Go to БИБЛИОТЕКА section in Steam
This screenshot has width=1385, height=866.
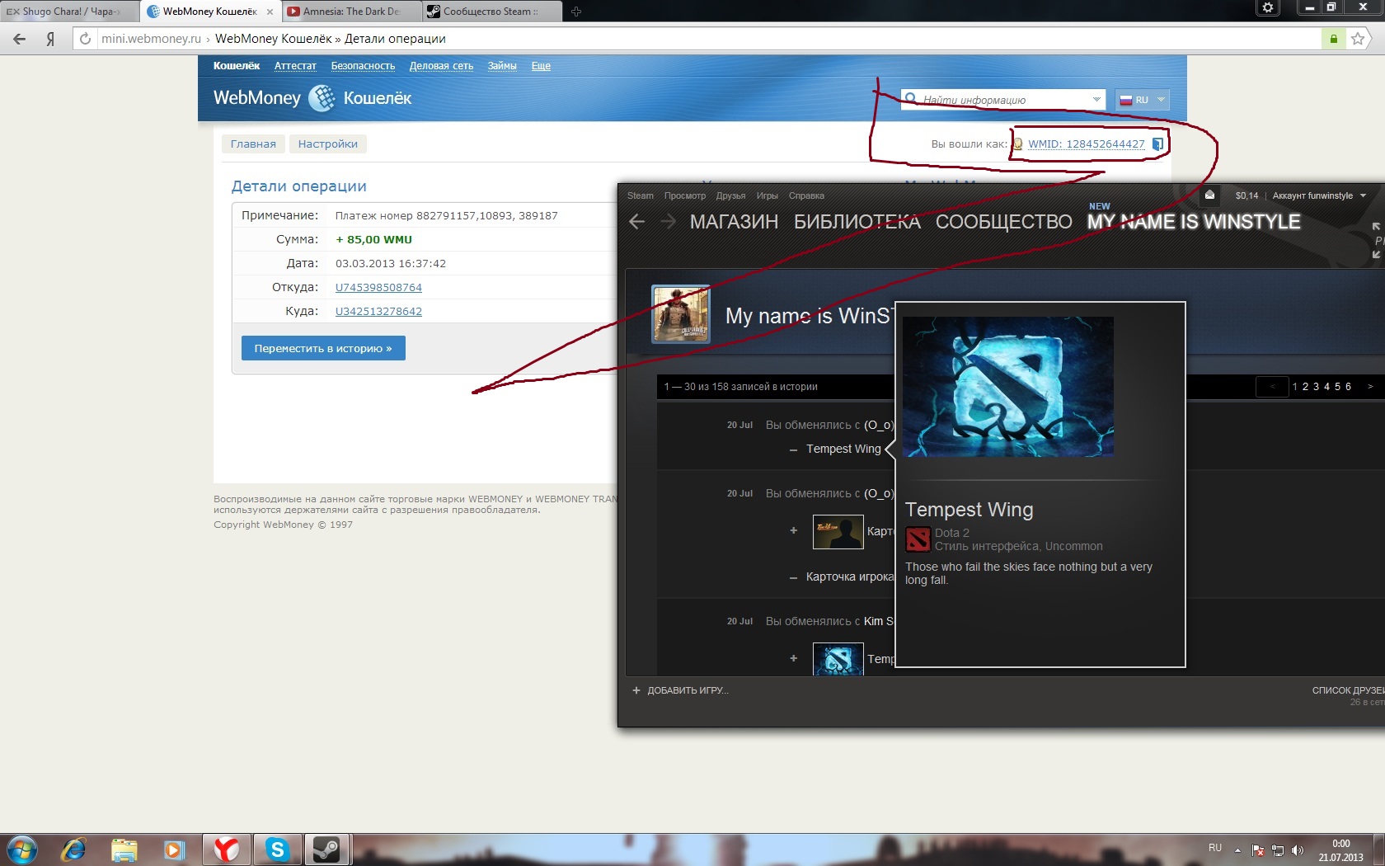point(857,222)
